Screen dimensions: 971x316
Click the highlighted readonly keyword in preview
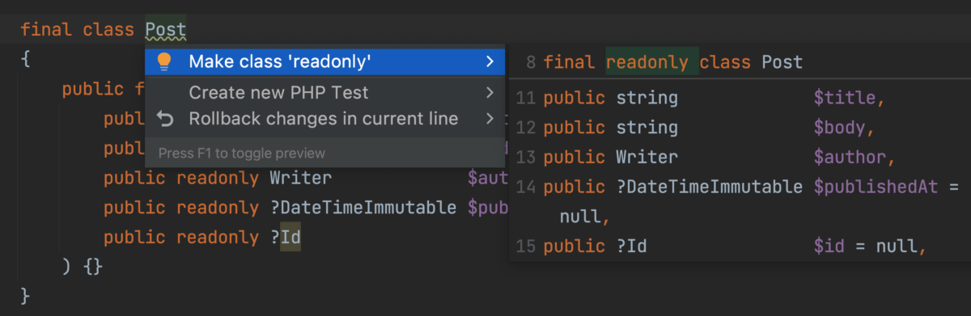tap(647, 62)
